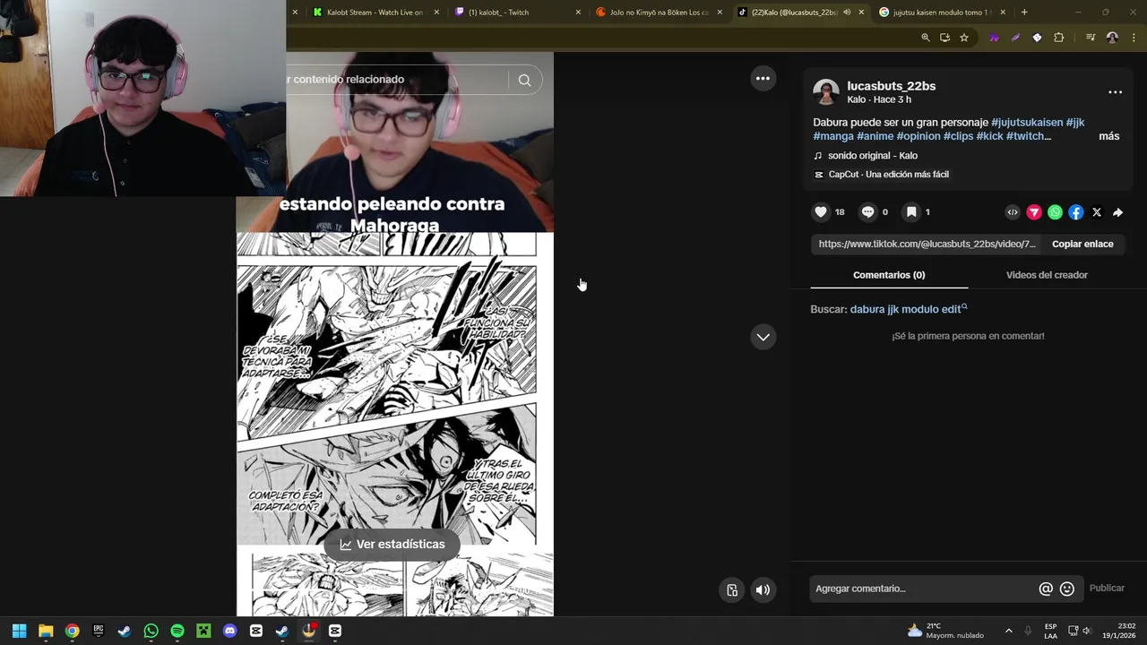The width and height of the screenshot is (1147, 645).
Task: Open Epic Games launcher from taskbar
Action: (99, 631)
